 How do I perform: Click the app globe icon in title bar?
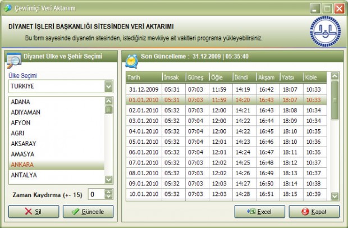(x=8, y=8)
